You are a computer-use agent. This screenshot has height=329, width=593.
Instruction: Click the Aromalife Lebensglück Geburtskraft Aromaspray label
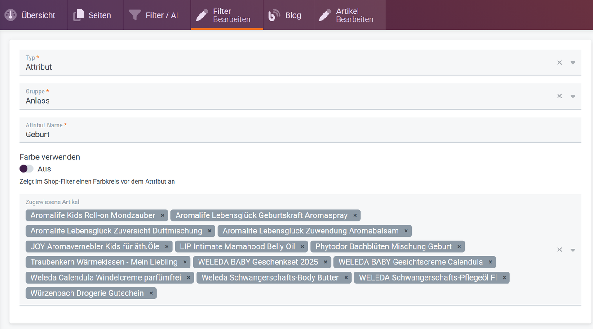click(261, 215)
